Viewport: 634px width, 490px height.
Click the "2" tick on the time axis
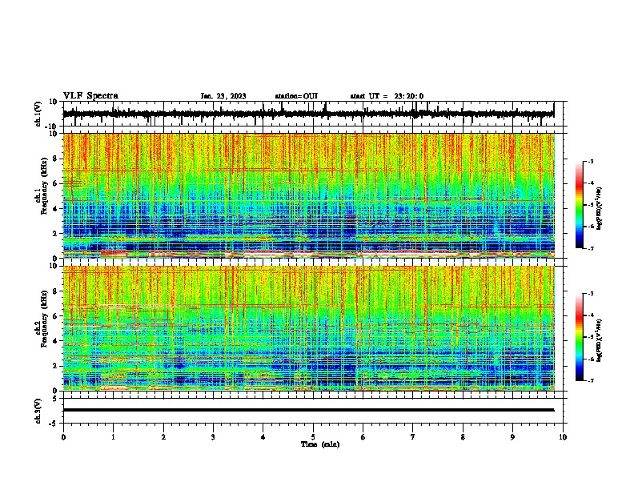tap(163, 437)
